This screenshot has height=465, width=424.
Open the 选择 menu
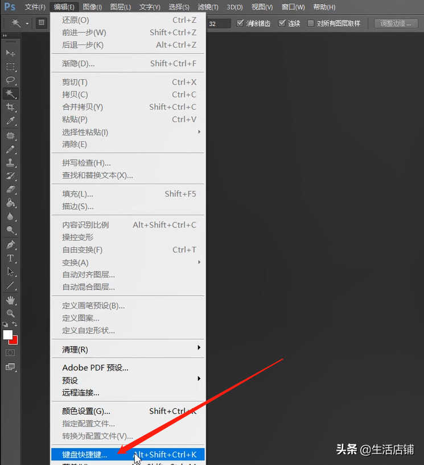point(179,7)
